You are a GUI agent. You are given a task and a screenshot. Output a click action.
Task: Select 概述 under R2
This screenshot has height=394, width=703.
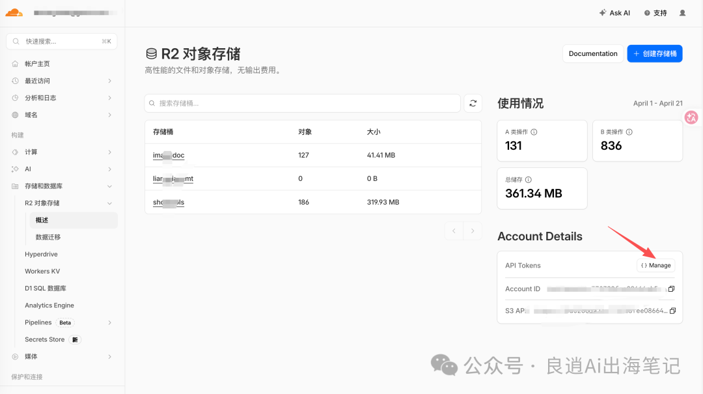pos(74,220)
